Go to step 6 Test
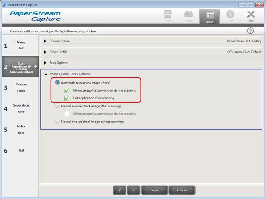 (20, 150)
